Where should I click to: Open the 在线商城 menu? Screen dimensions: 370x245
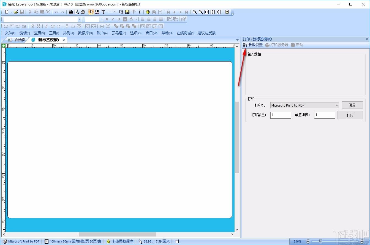point(185,33)
